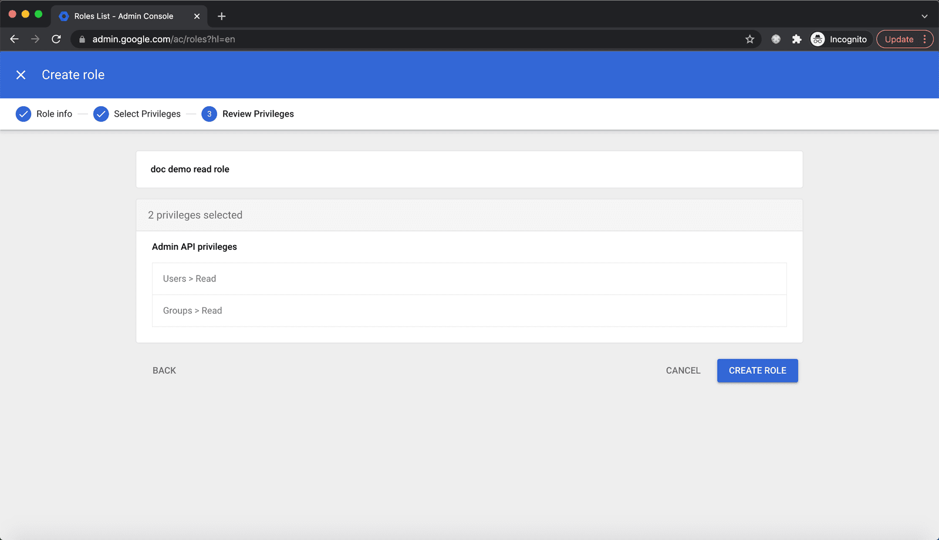This screenshot has width=939, height=540.
Task: Click the Chrome Update button
Action: tap(899, 39)
